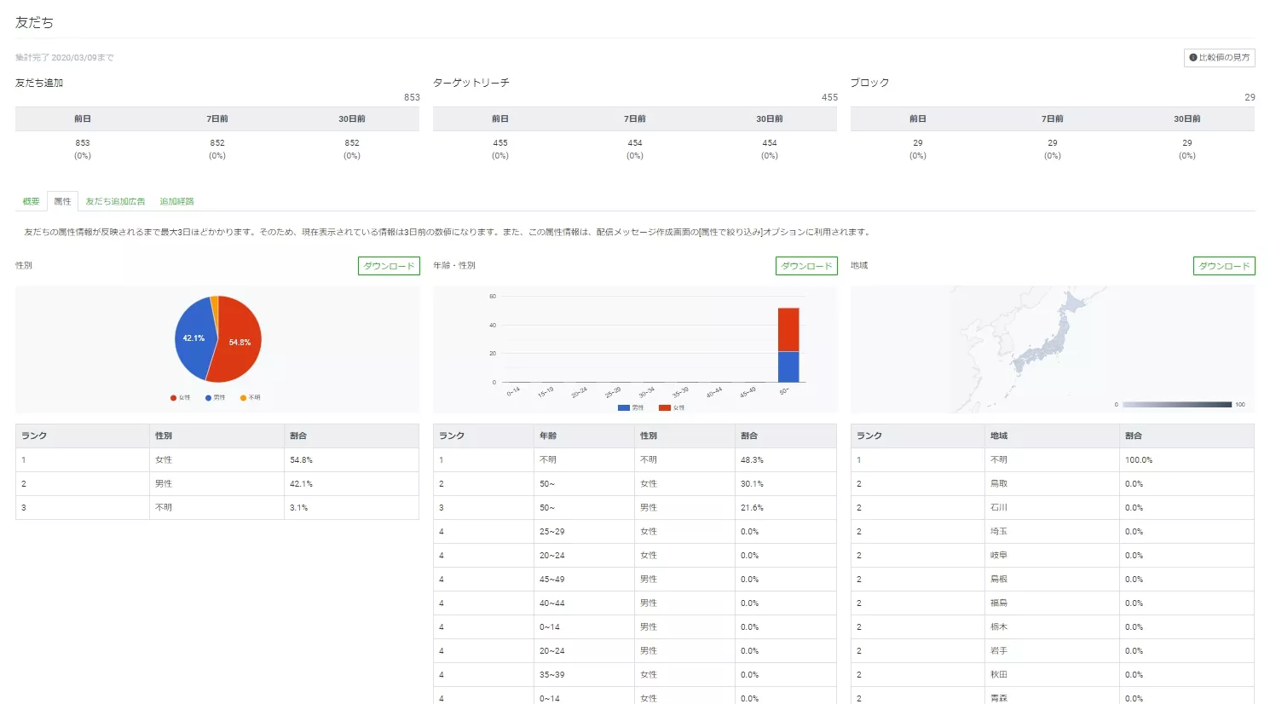Screen dimensions: 1270x704
Task: Click the blue segment of the 50~ bar
Action: pos(788,366)
